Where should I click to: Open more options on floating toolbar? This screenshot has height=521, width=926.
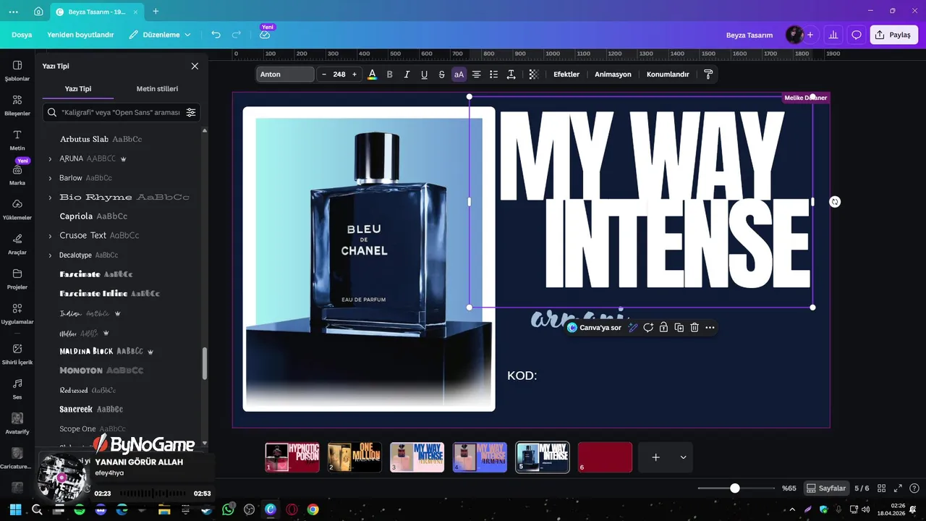tap(710, 328)
